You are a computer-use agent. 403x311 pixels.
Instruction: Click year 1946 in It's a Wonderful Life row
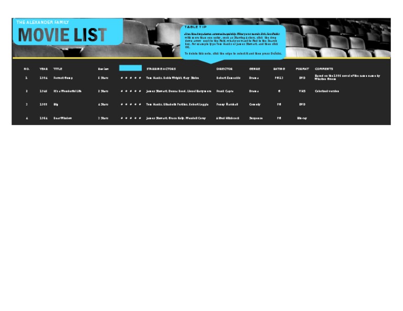44,91
